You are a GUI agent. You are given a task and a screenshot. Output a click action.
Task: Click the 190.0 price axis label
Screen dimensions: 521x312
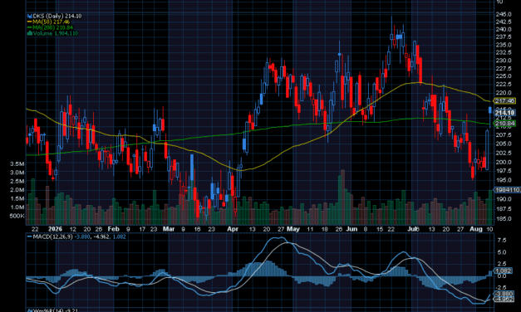point(504,199)
